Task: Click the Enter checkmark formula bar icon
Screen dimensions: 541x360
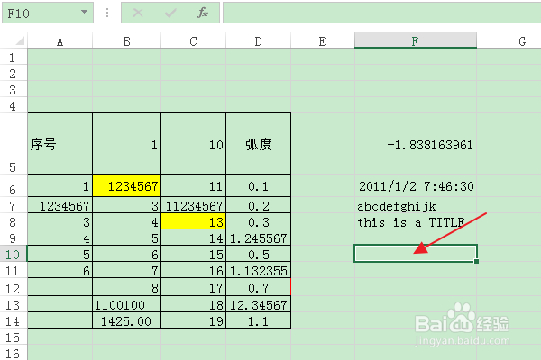Action: 170,13
